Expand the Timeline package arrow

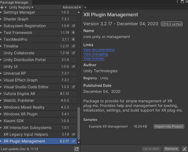point(1,46)
